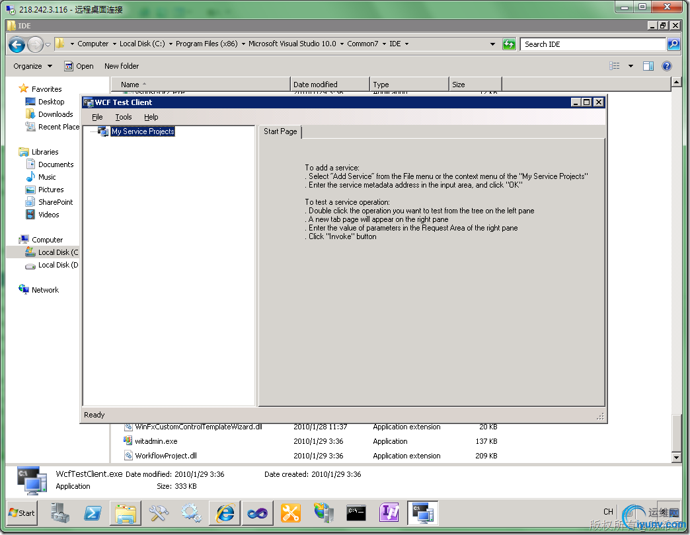This screenshot has height=535, width=690.
Task: Click the Search IDE input field
Action: coord(592,44)
